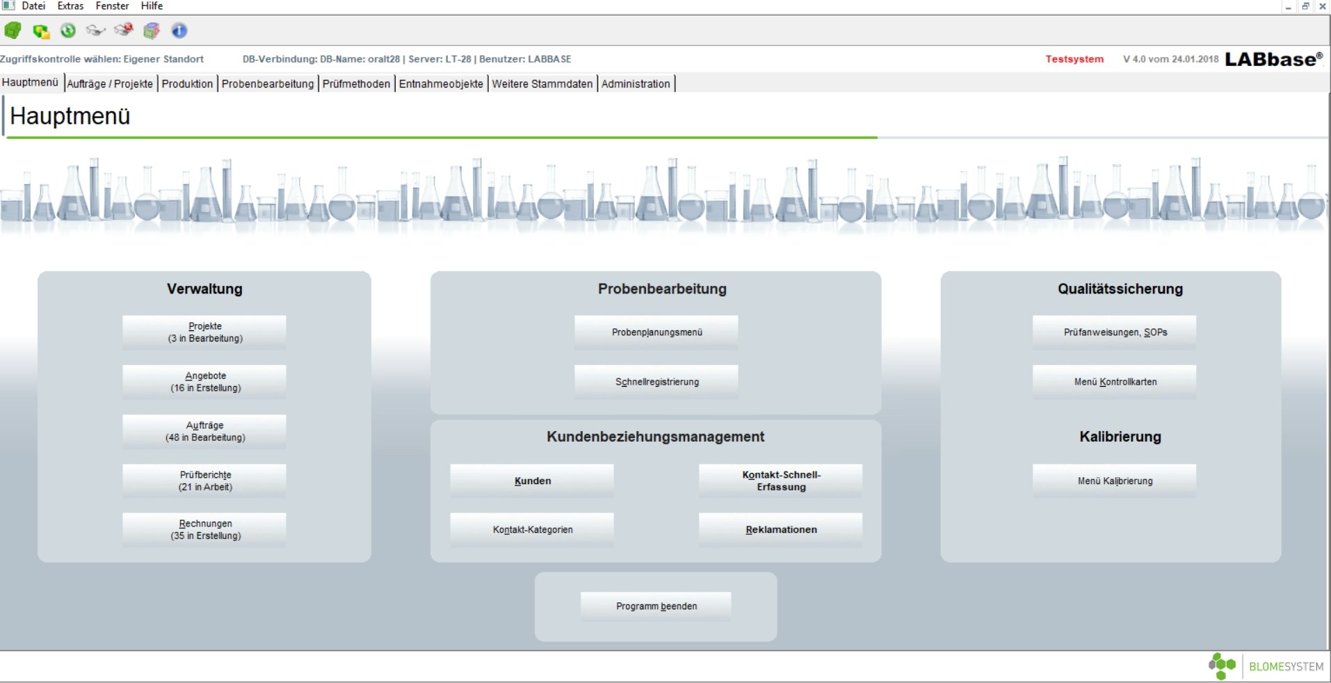Switch to the Administration tab
The height and width of the screenshot is (683, 1331).
[635, 83]
